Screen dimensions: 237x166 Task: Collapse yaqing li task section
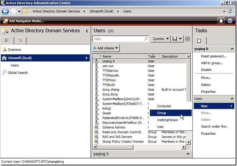pyautogui.click(x=232, y=49)
